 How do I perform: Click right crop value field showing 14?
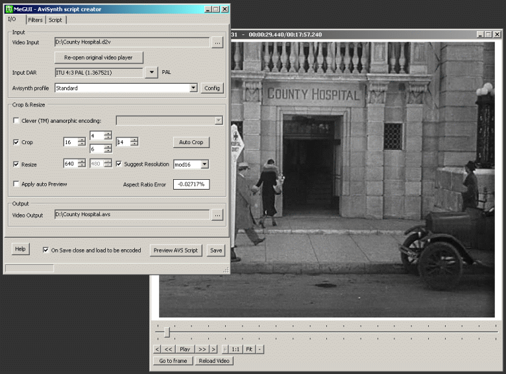pos(123,142)
